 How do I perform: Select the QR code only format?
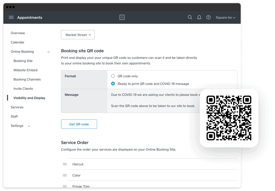(113, 76)
